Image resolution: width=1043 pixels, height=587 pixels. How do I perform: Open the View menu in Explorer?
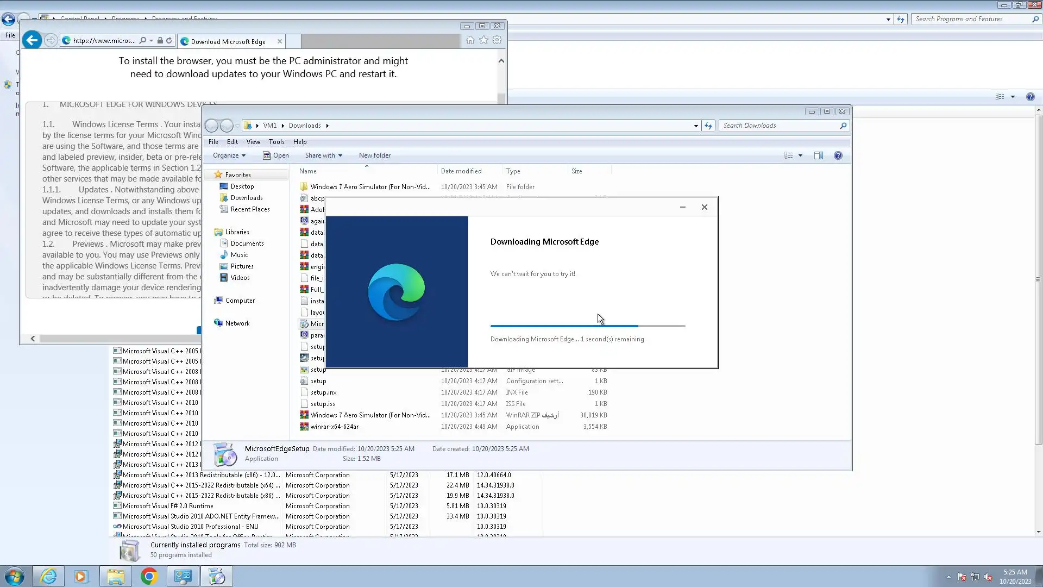(253, 142)
